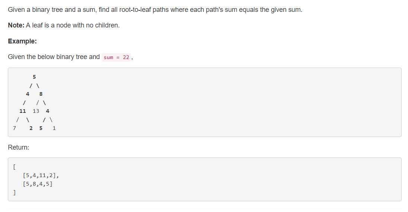Click the 'Return:' label
408x212 pixels.
pos(19,147)
